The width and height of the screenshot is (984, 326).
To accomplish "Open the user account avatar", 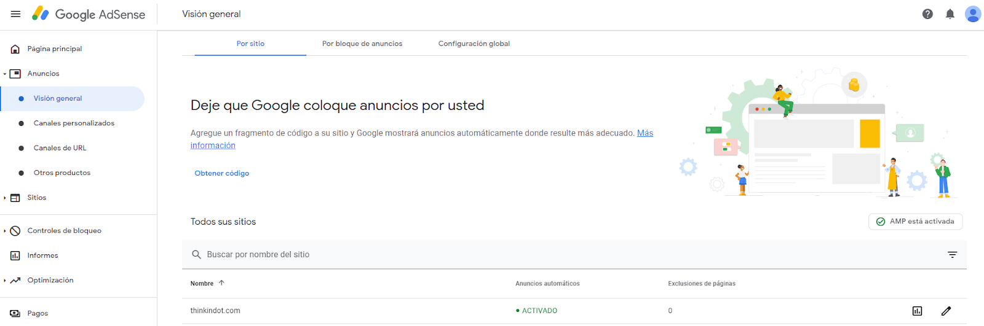I will [x=972, y=14].
